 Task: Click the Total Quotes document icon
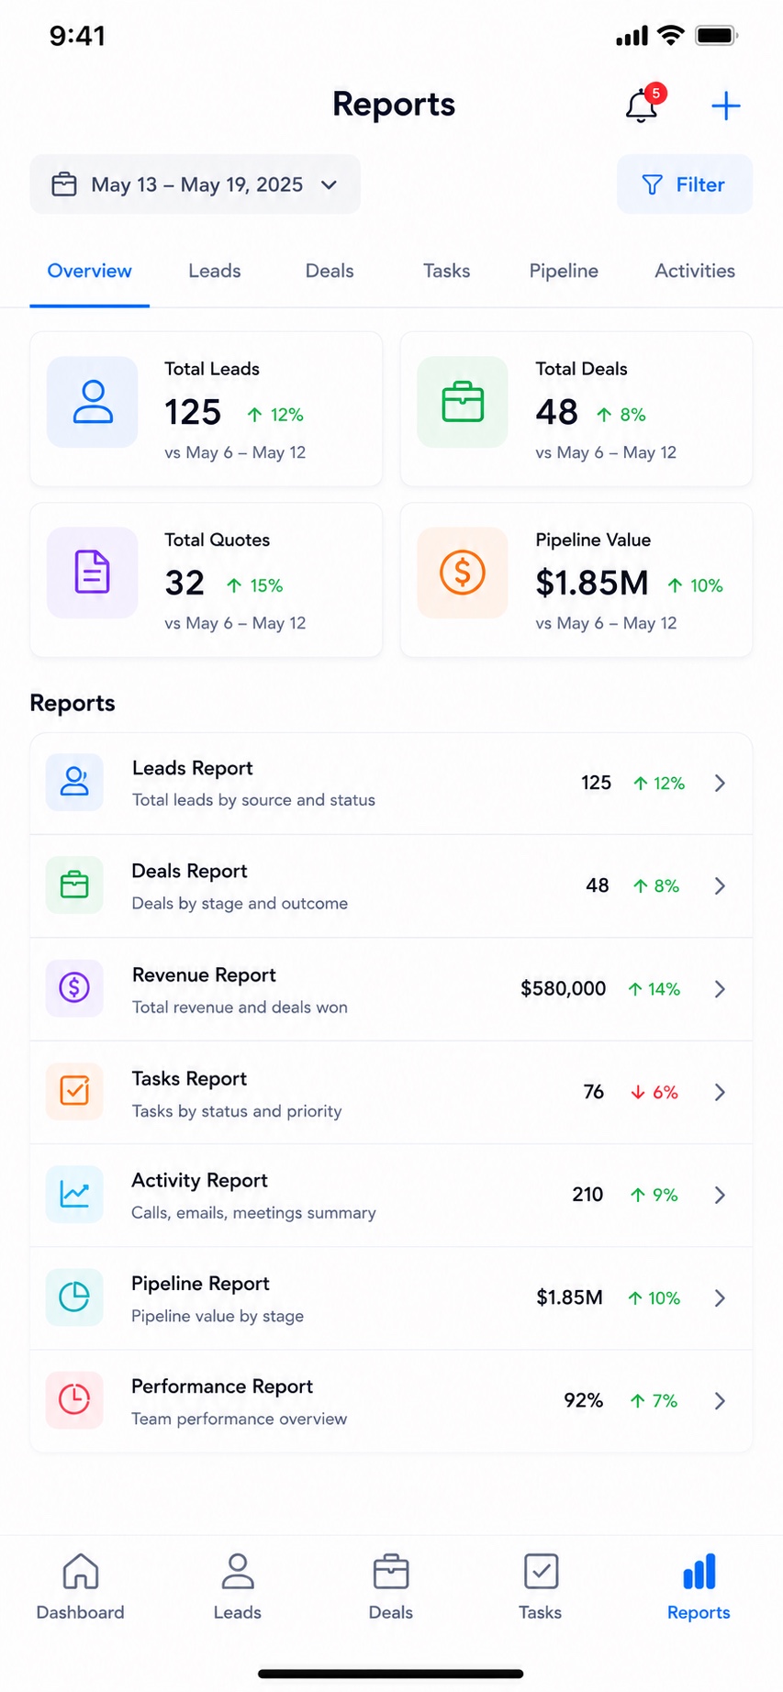click(x=93, y=573)
